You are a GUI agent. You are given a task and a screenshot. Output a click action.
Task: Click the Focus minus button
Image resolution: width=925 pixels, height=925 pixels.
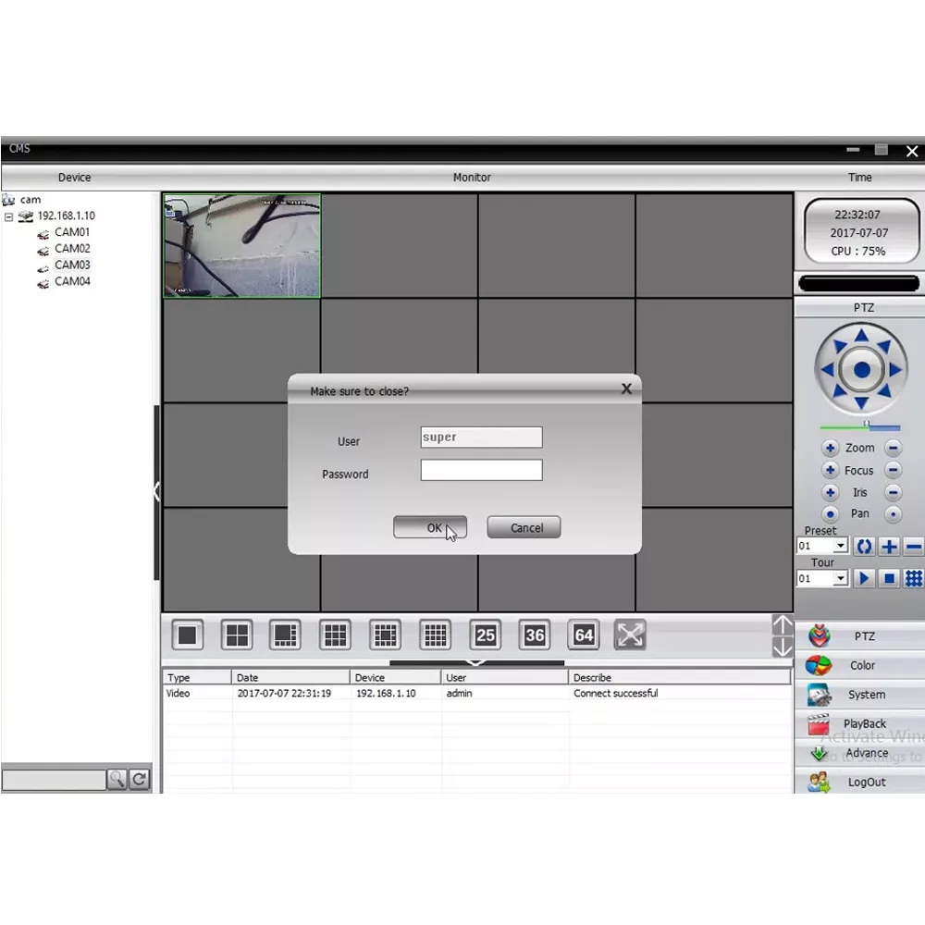pos(893,470)
